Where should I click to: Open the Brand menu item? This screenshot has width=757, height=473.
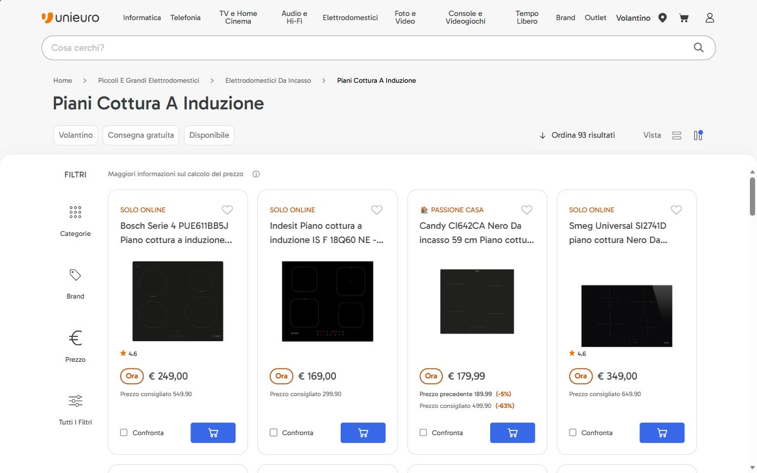(565, 18)
